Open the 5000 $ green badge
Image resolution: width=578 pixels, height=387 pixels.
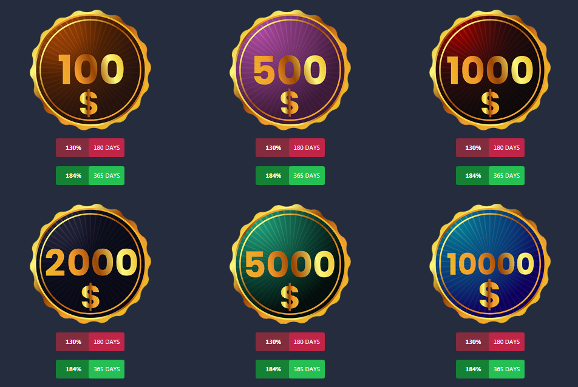290,264
